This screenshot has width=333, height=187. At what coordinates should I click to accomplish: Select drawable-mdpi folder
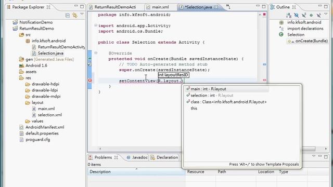[46, 96]
